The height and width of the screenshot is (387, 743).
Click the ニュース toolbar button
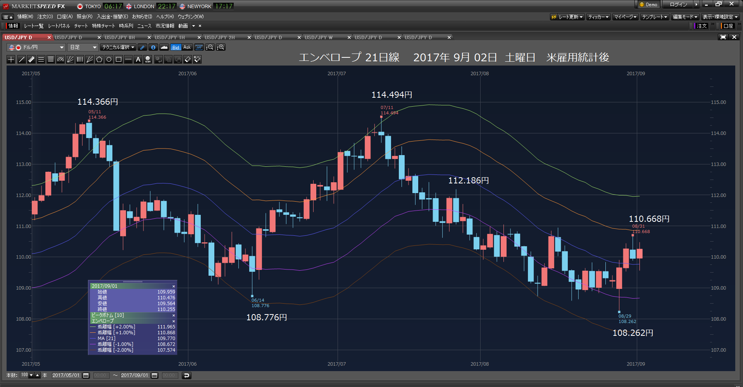(x=144, y=26)
